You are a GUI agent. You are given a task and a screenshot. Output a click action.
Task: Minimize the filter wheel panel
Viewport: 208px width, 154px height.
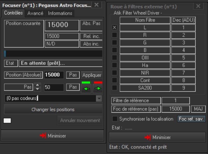click(157, 137)
